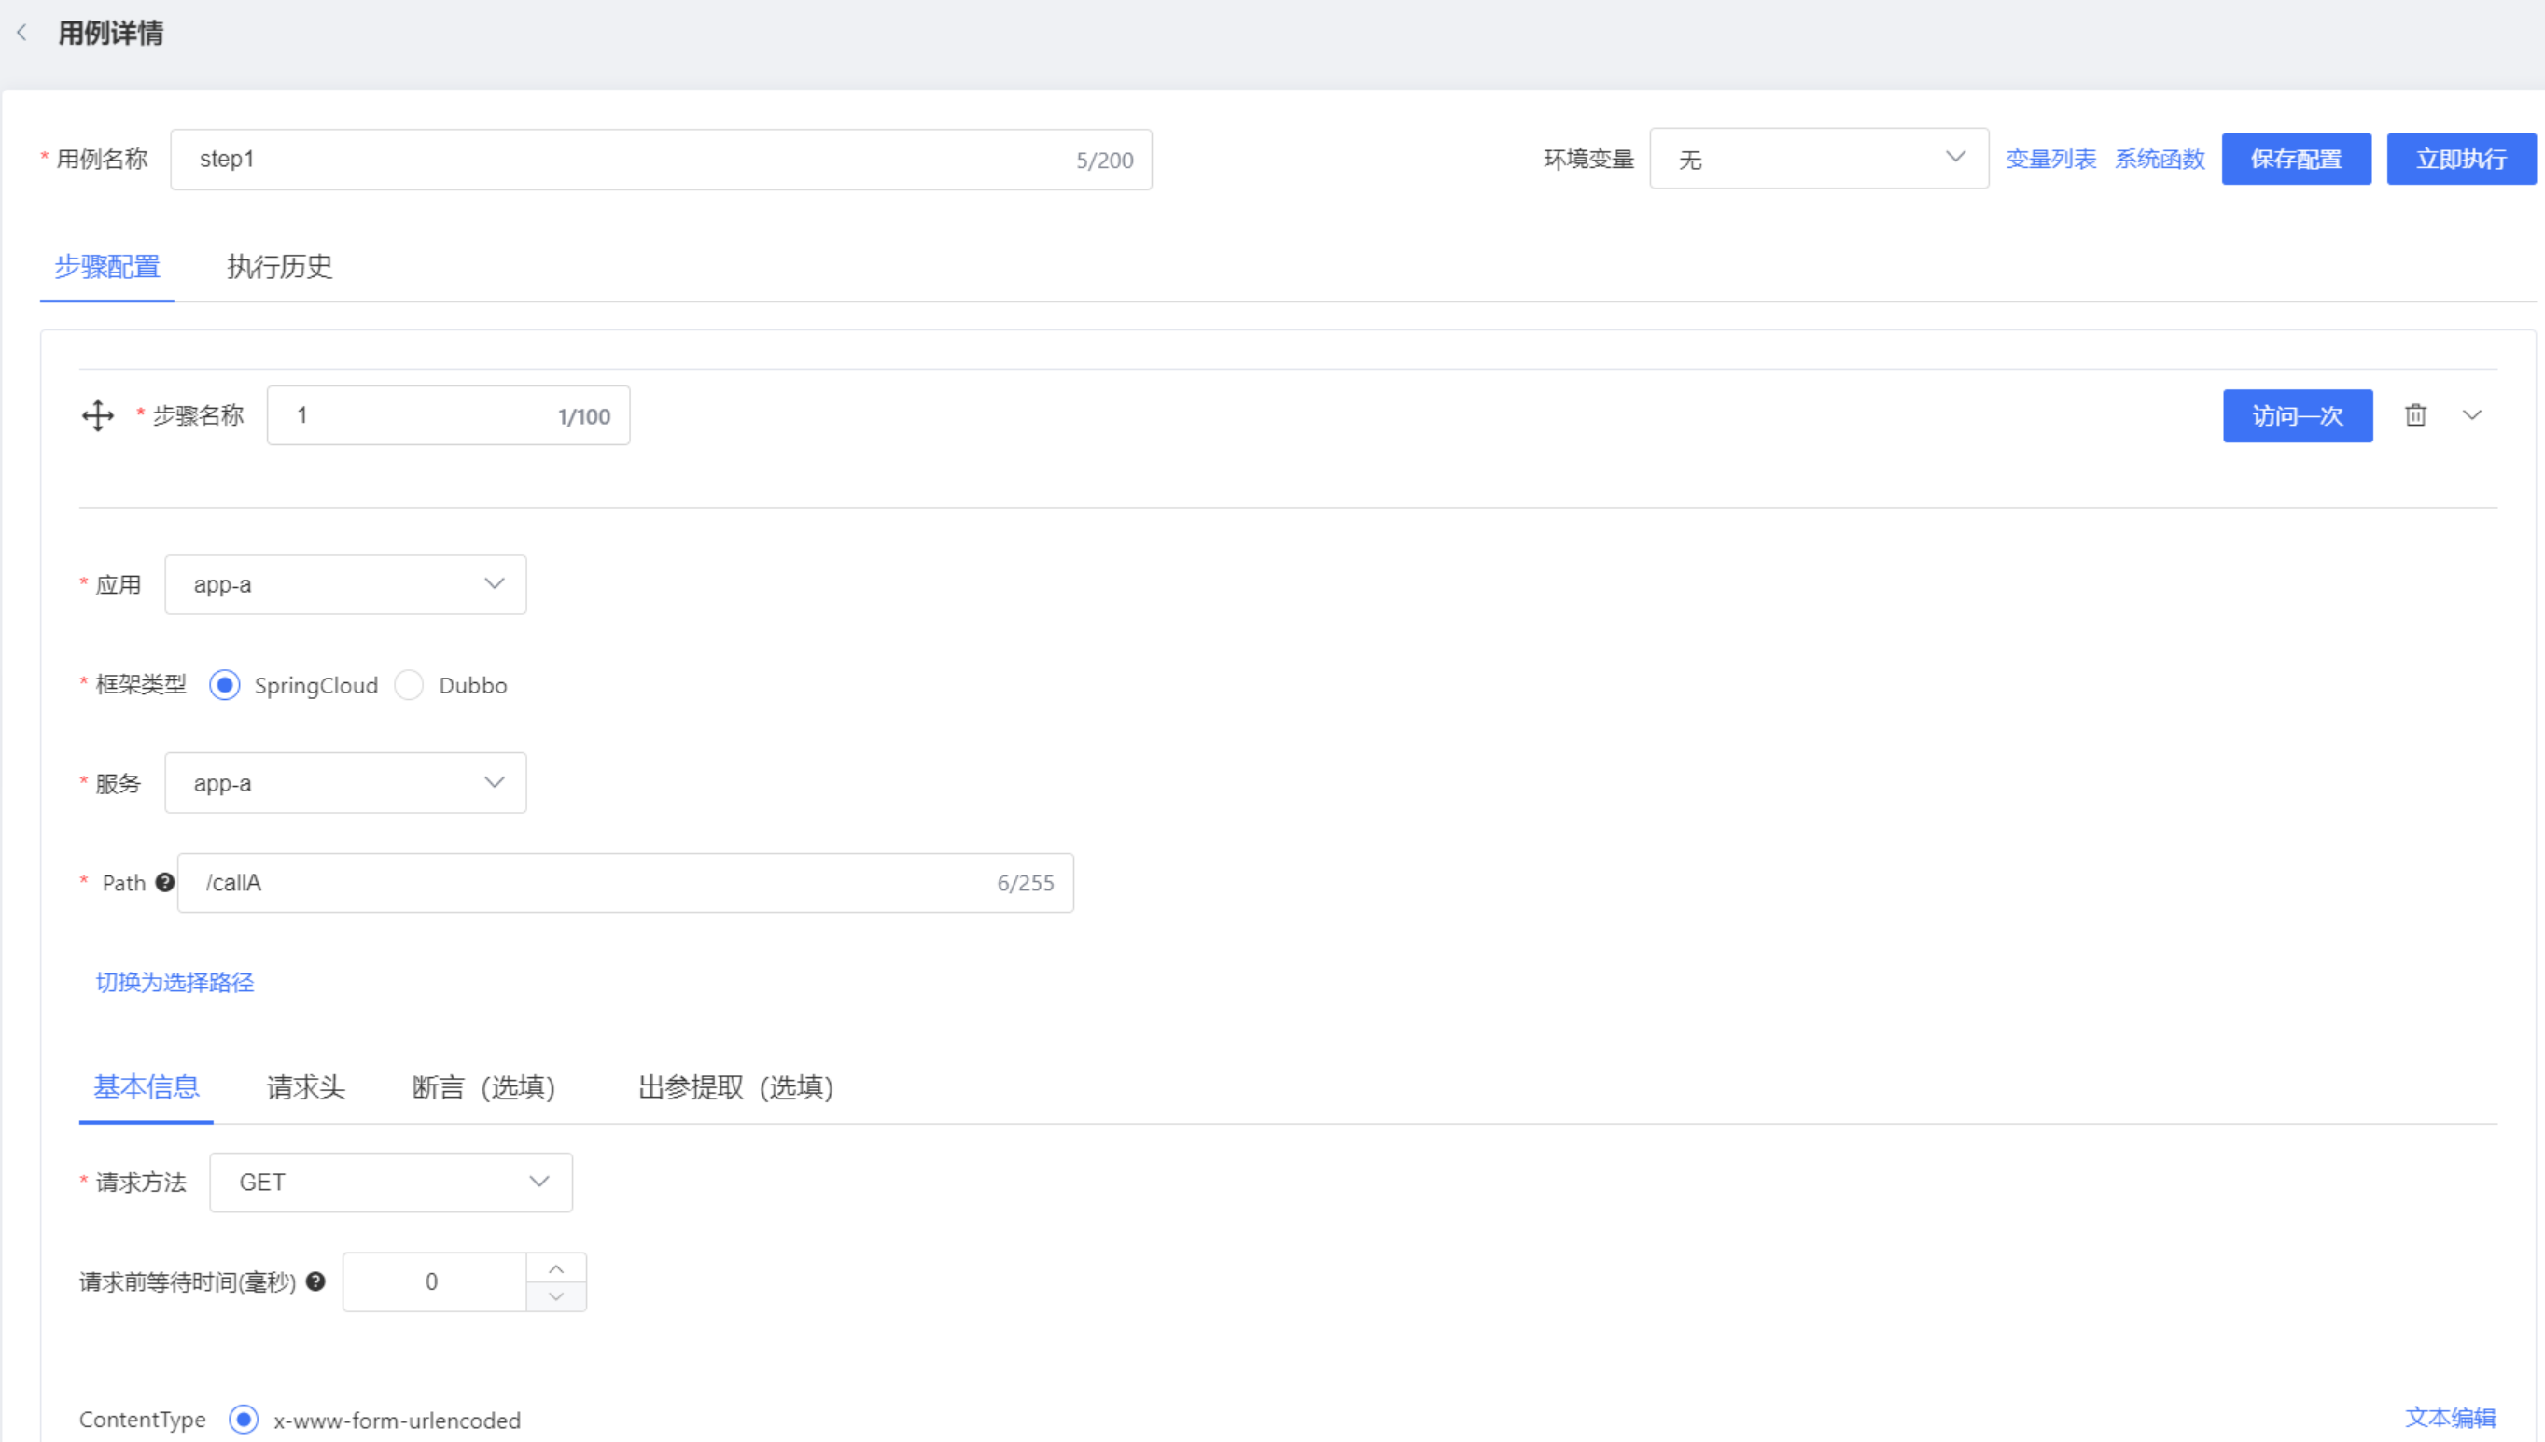Click the 切换为选择路径 link
The width and height of the screenshot is (2545, 1442).
point(176,981)
